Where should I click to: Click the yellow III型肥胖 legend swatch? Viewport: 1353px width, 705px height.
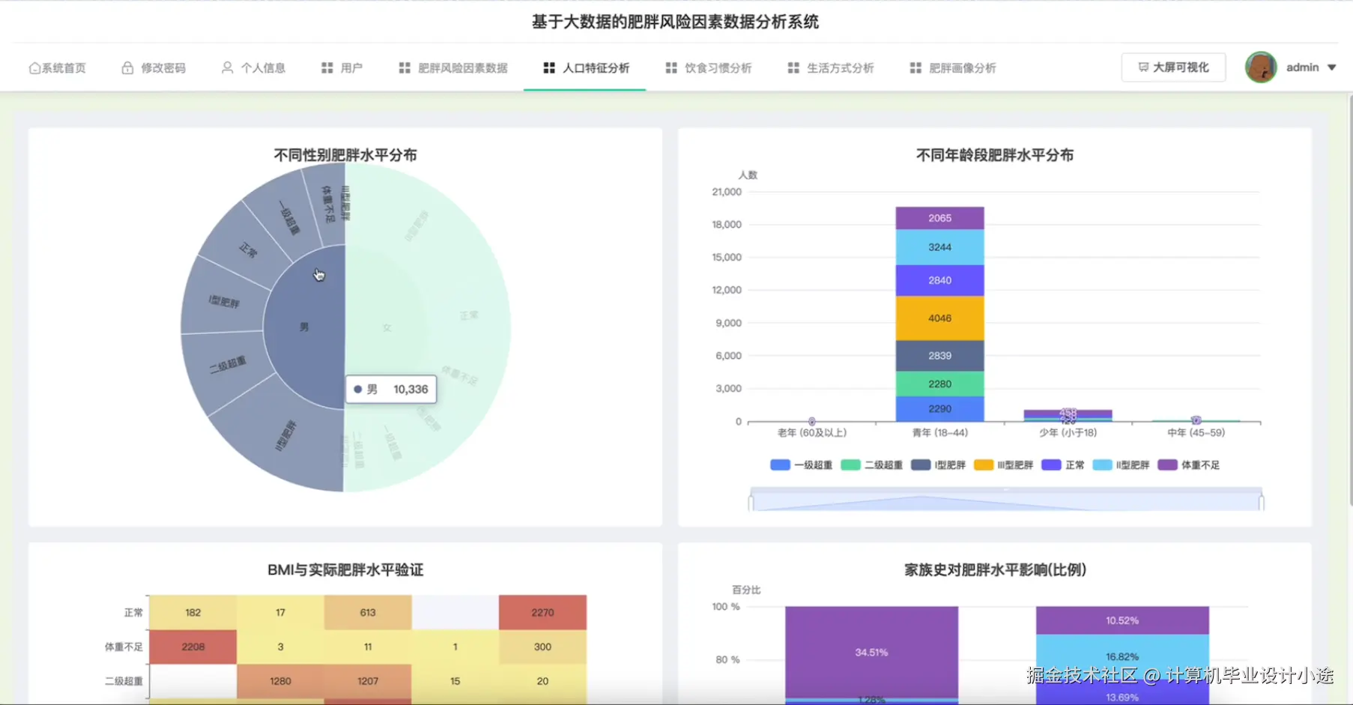[x=984, y=465]
